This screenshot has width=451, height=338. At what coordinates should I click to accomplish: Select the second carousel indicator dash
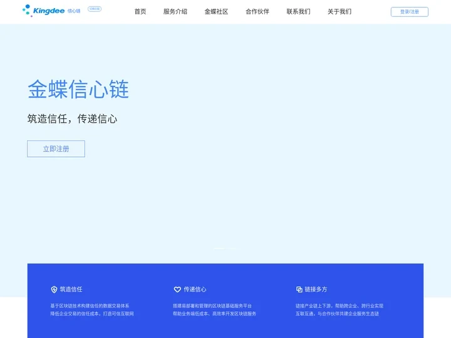click(232, 248)
